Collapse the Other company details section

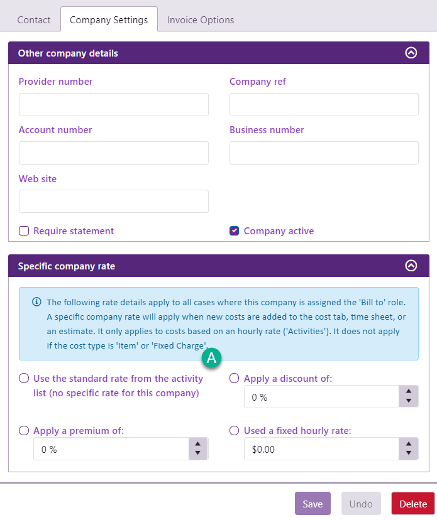click(411, 53)
